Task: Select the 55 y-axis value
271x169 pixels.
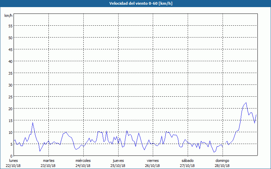Action: tap(11, 26)
